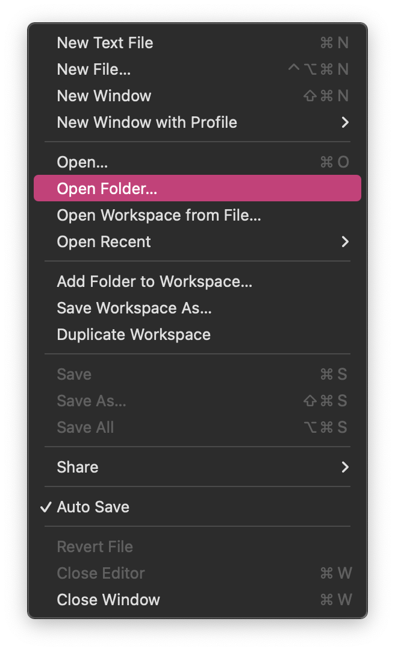Select Save Workspace As...
Screen dimensions: 395x651
coord(134,308)
